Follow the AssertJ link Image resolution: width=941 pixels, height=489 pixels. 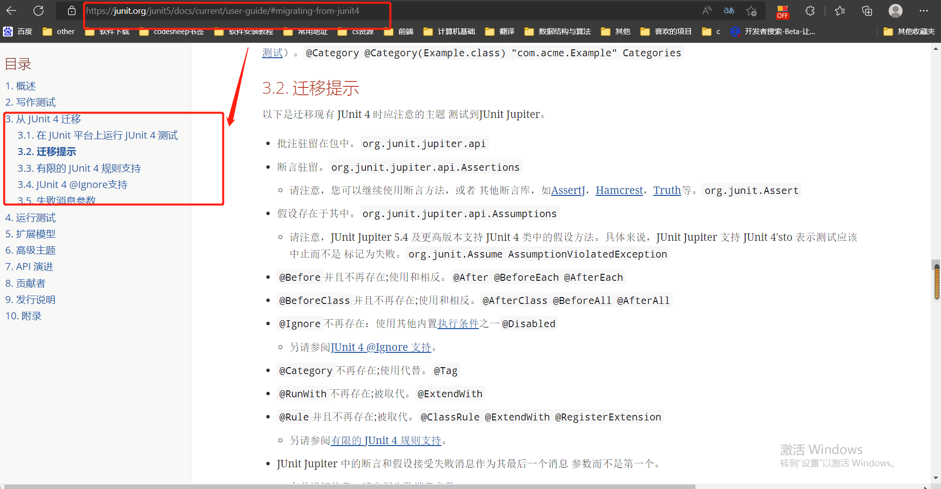tap(568, 190)
